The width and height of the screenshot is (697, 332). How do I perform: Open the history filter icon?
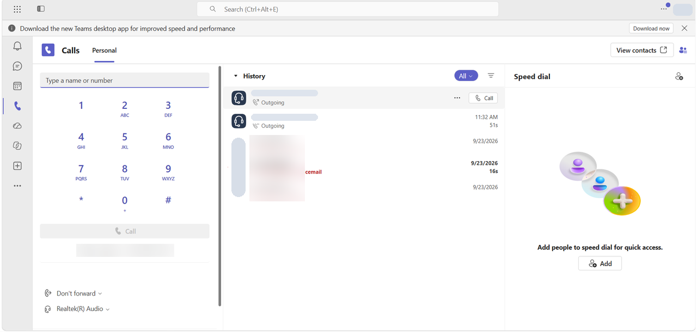click(x=491, y=76)
